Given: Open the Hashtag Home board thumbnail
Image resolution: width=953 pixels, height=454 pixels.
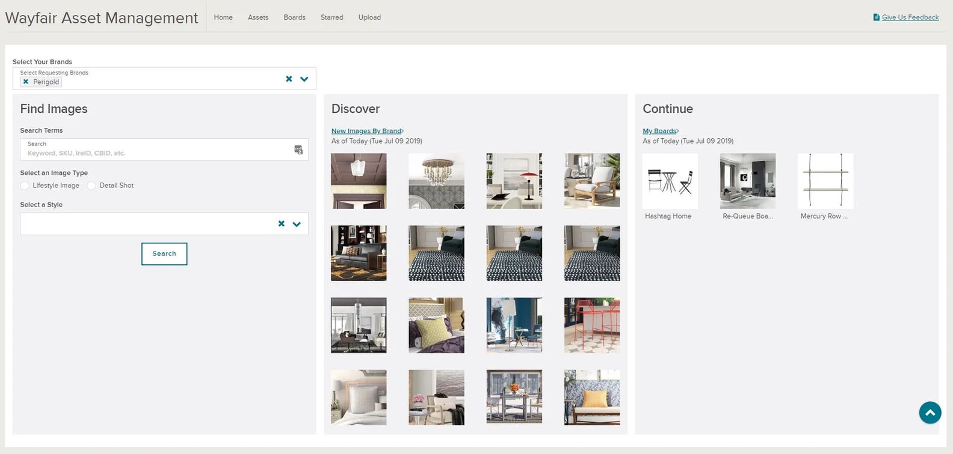Looking at the screenshot, I should click(670, 181).
